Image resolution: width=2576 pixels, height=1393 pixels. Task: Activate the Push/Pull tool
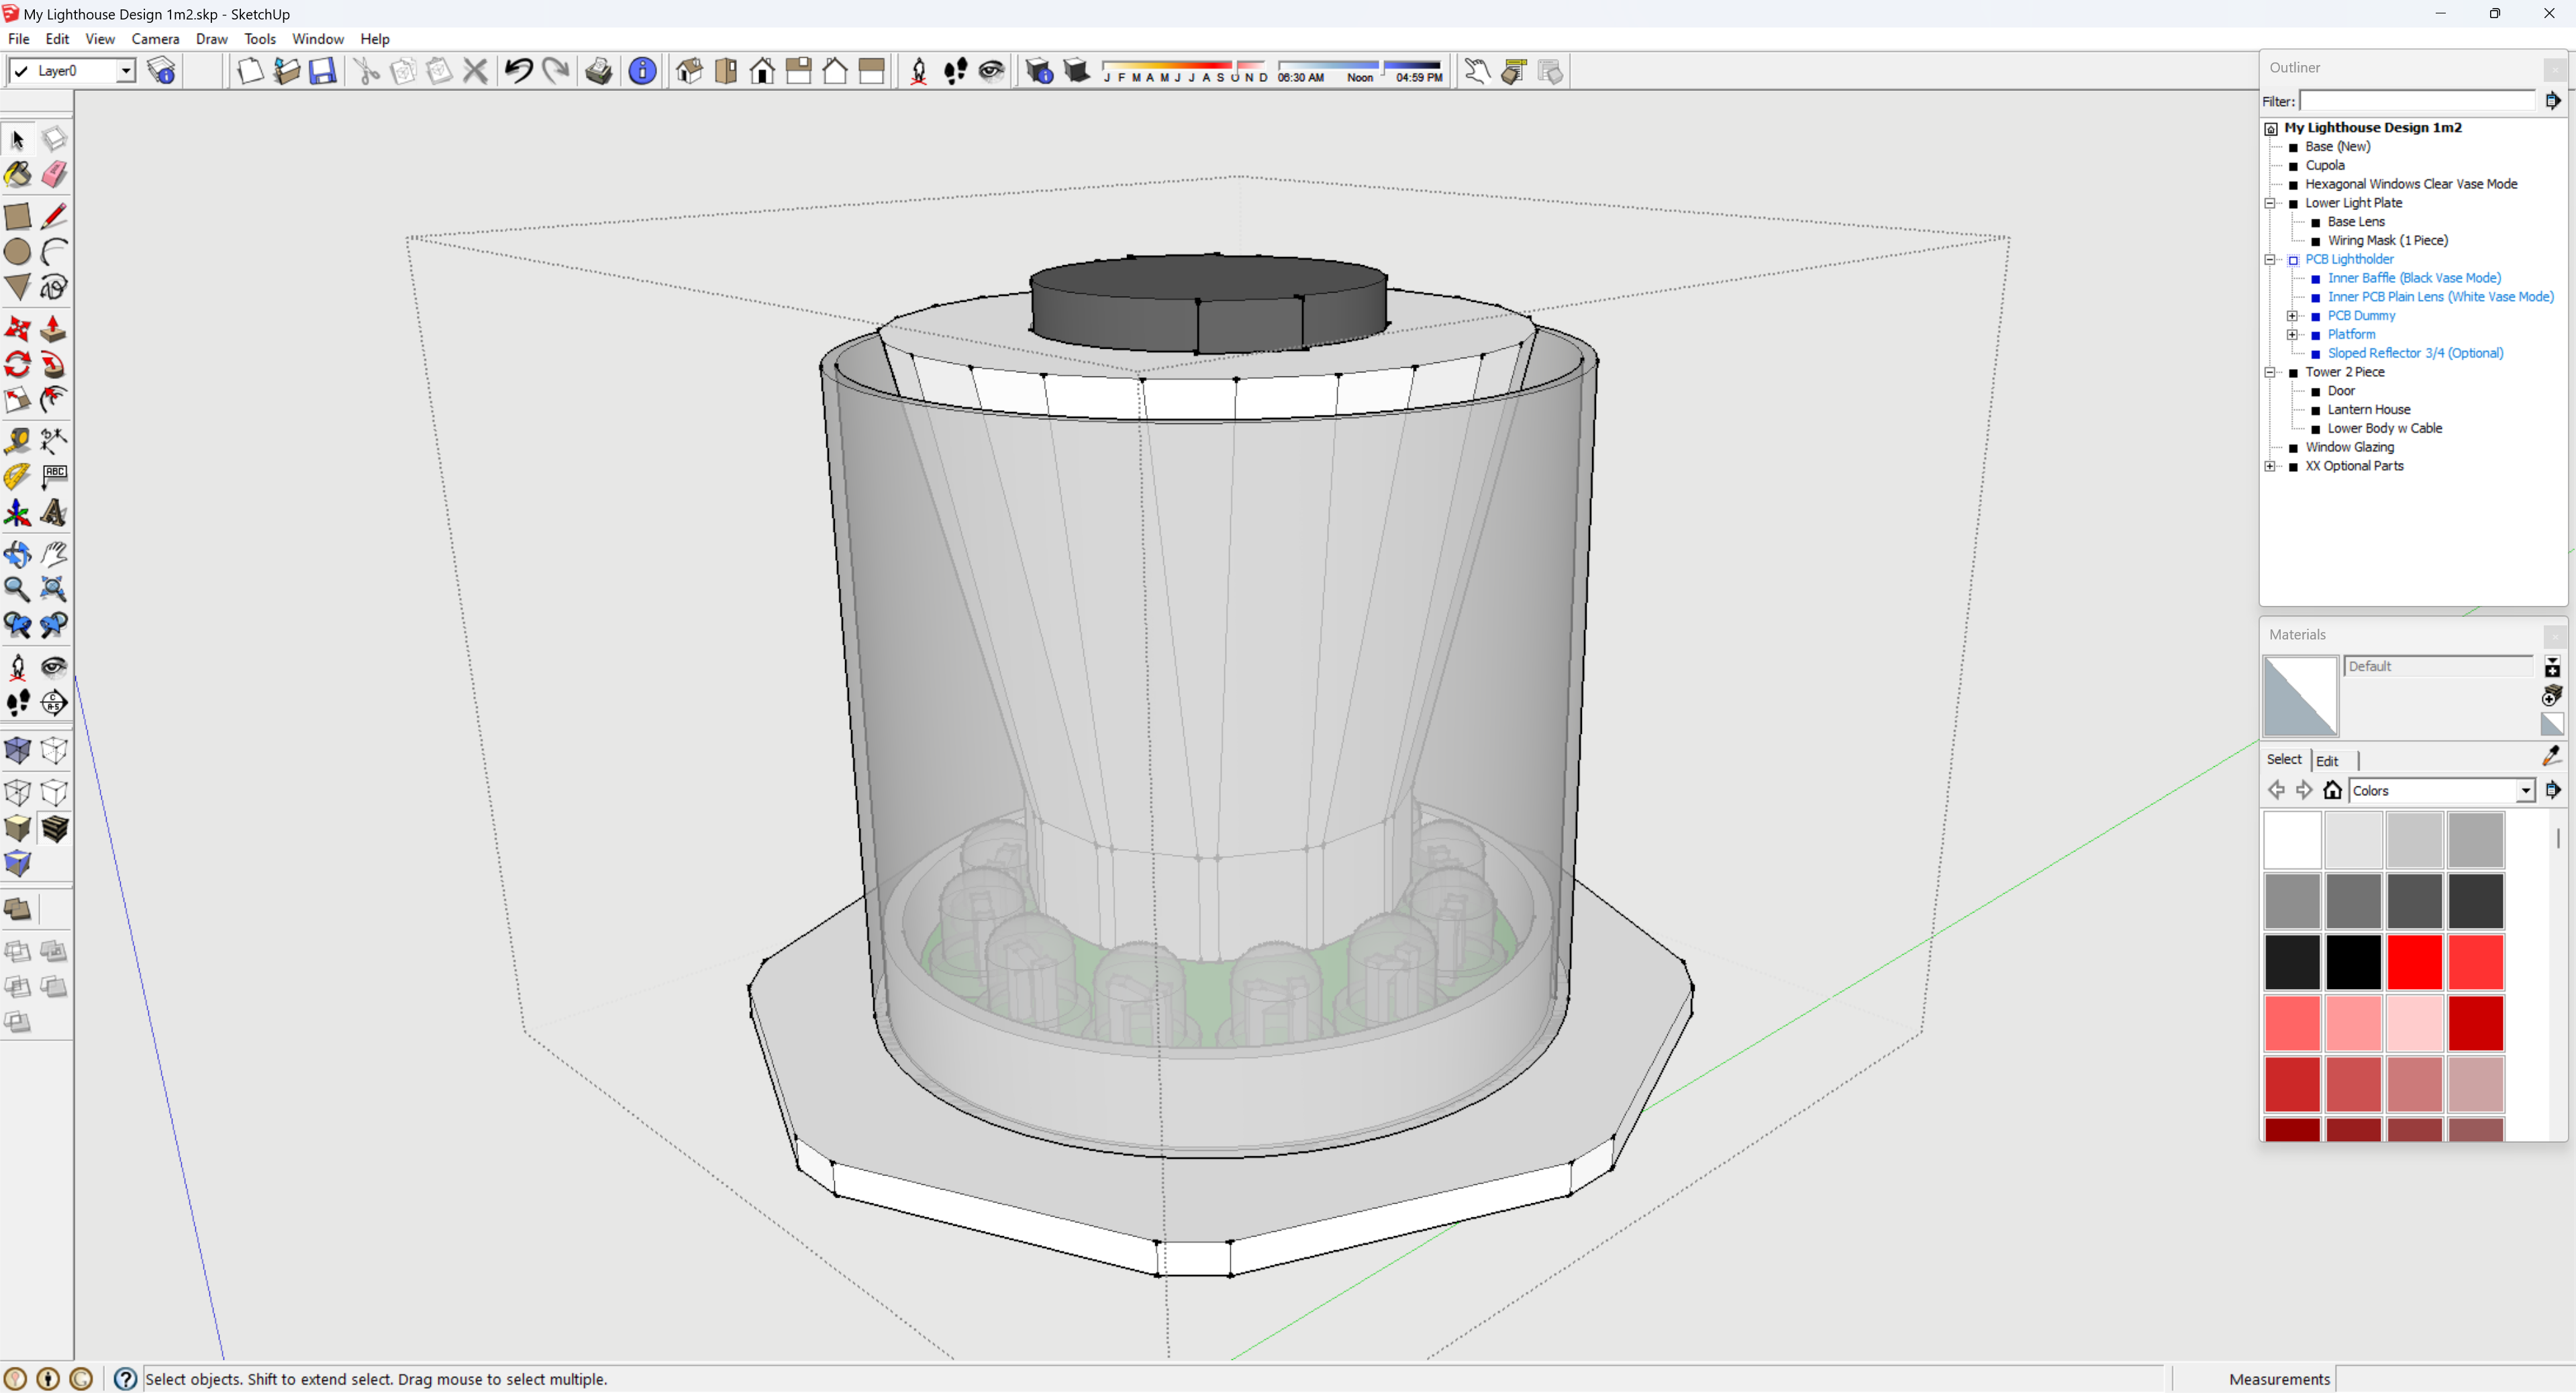[54, 329]
